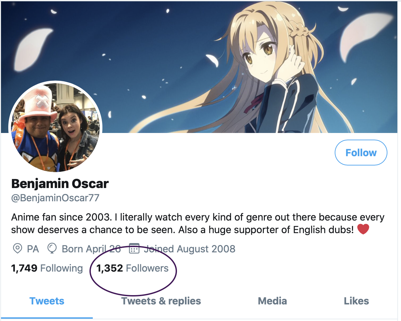Click the location pin icon beside PA
The width and height of the screenshot is (401, 321).
[17, 249]
